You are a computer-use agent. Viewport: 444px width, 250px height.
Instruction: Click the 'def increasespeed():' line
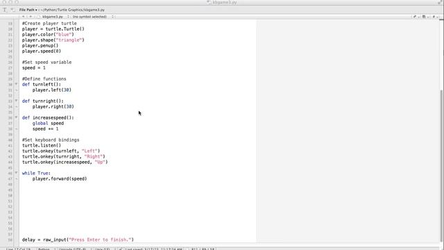[x=48, y=117]
